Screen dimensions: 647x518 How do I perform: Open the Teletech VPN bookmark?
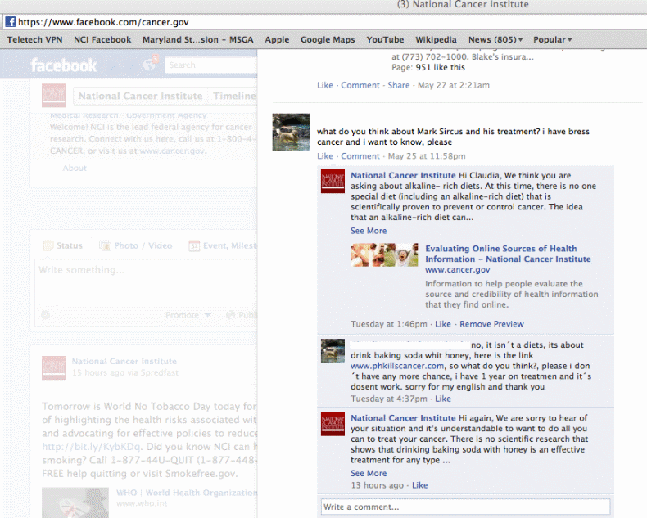click(x=34, y=39)
